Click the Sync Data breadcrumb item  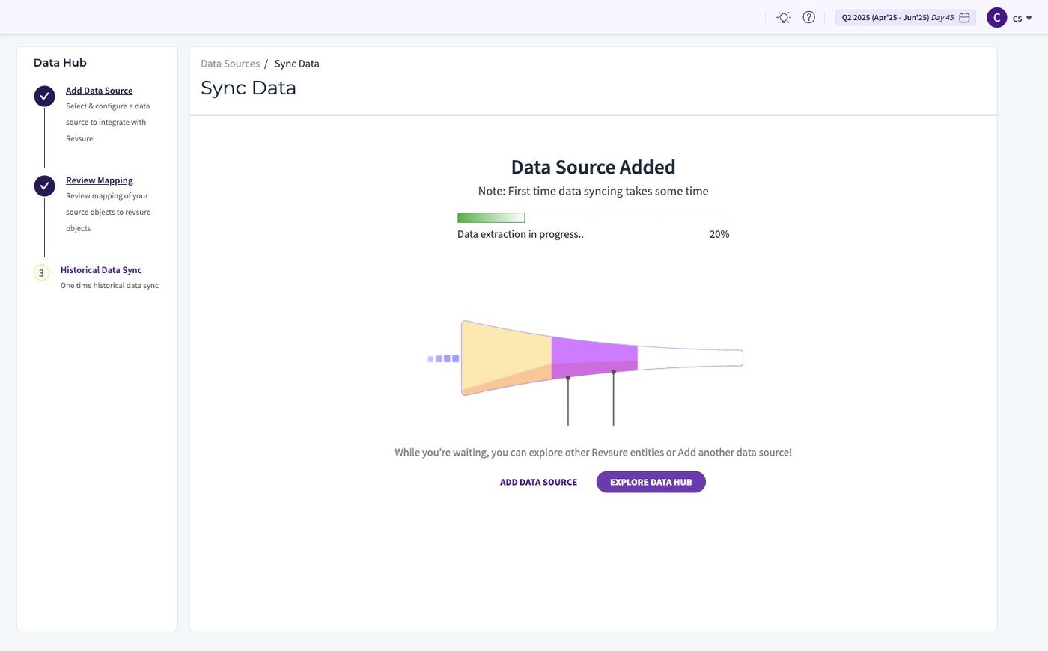click(x=296, y=64)
